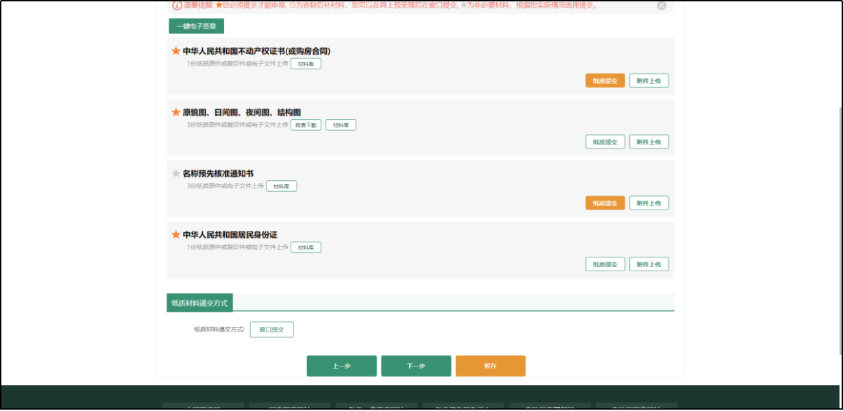Click the gray star beside 名称预先核准通知书
The height and width of the screenshot is (411, 843).
(x=175, y=173)
